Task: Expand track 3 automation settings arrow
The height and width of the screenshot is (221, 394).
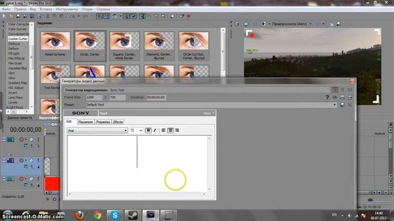Action: [x=26, y=179]
